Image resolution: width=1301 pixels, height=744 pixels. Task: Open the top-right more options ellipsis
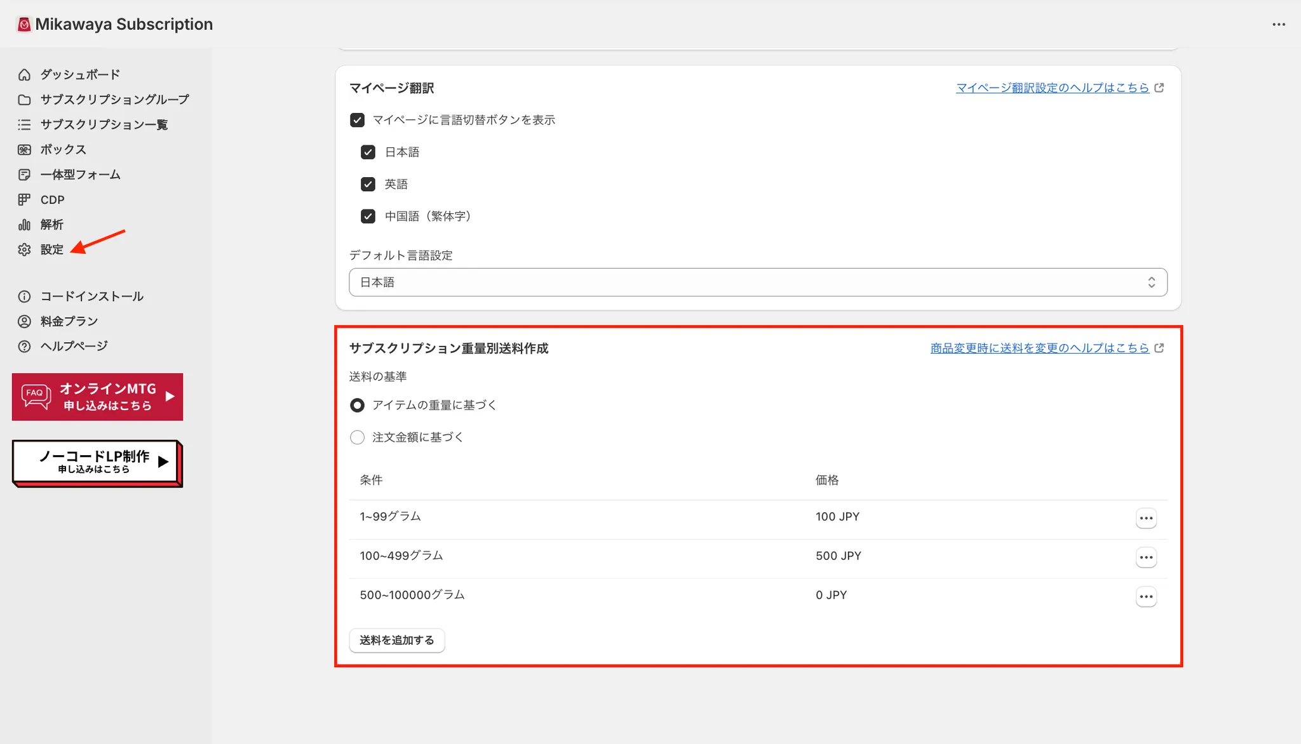(1279, 25)
